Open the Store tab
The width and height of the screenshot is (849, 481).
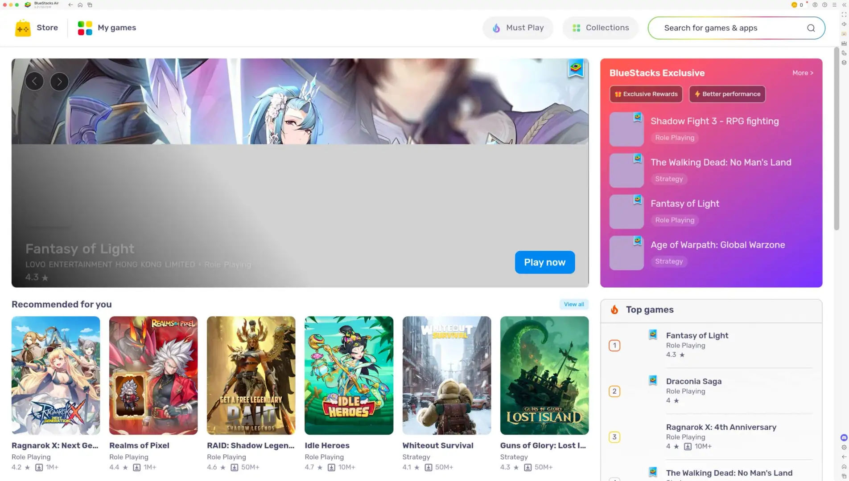37,28
